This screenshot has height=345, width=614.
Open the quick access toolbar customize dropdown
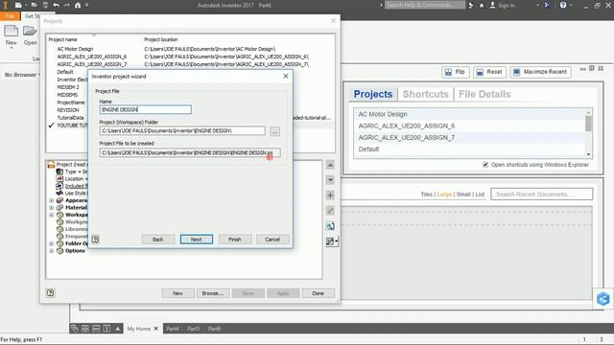click(x=86, y=5)
